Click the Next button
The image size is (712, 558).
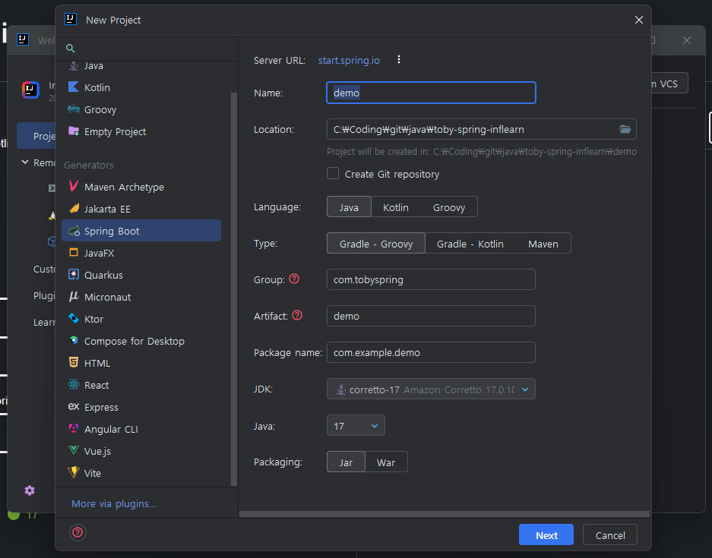click(x=546, y=535)
